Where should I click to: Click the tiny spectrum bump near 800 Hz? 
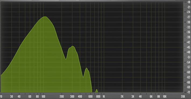tap(97, 90)
